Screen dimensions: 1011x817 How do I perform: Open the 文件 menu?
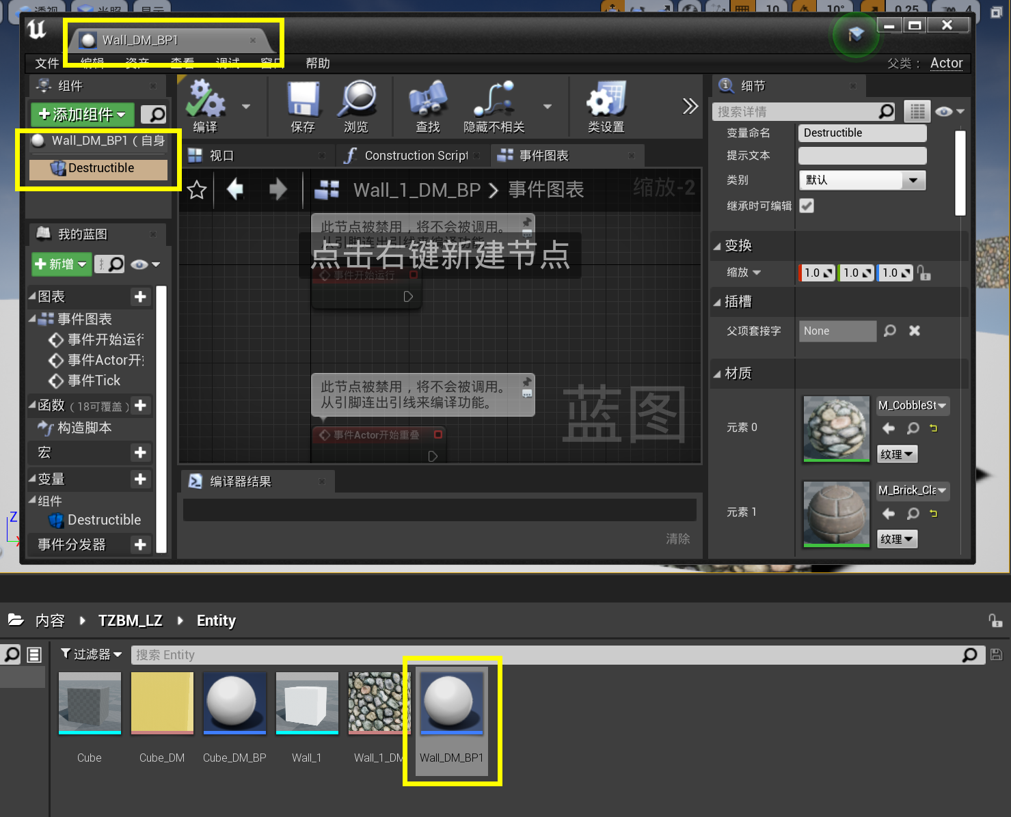point(47,63)
